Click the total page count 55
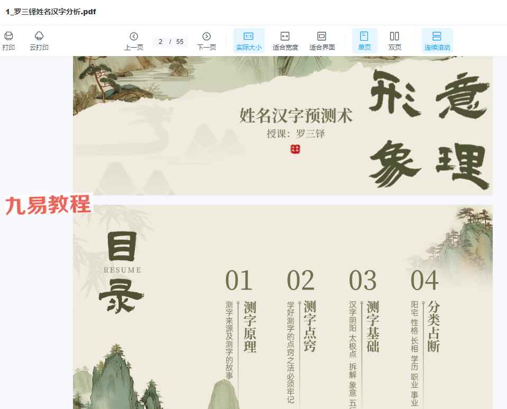 coord(180,42)
